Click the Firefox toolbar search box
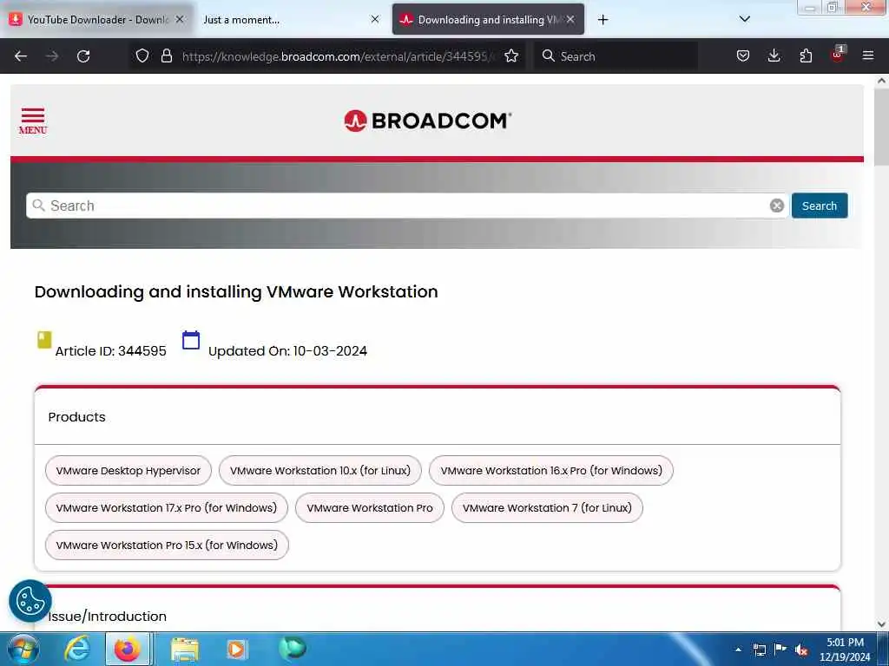The image size is (889, 666). [x=616, y=56]
